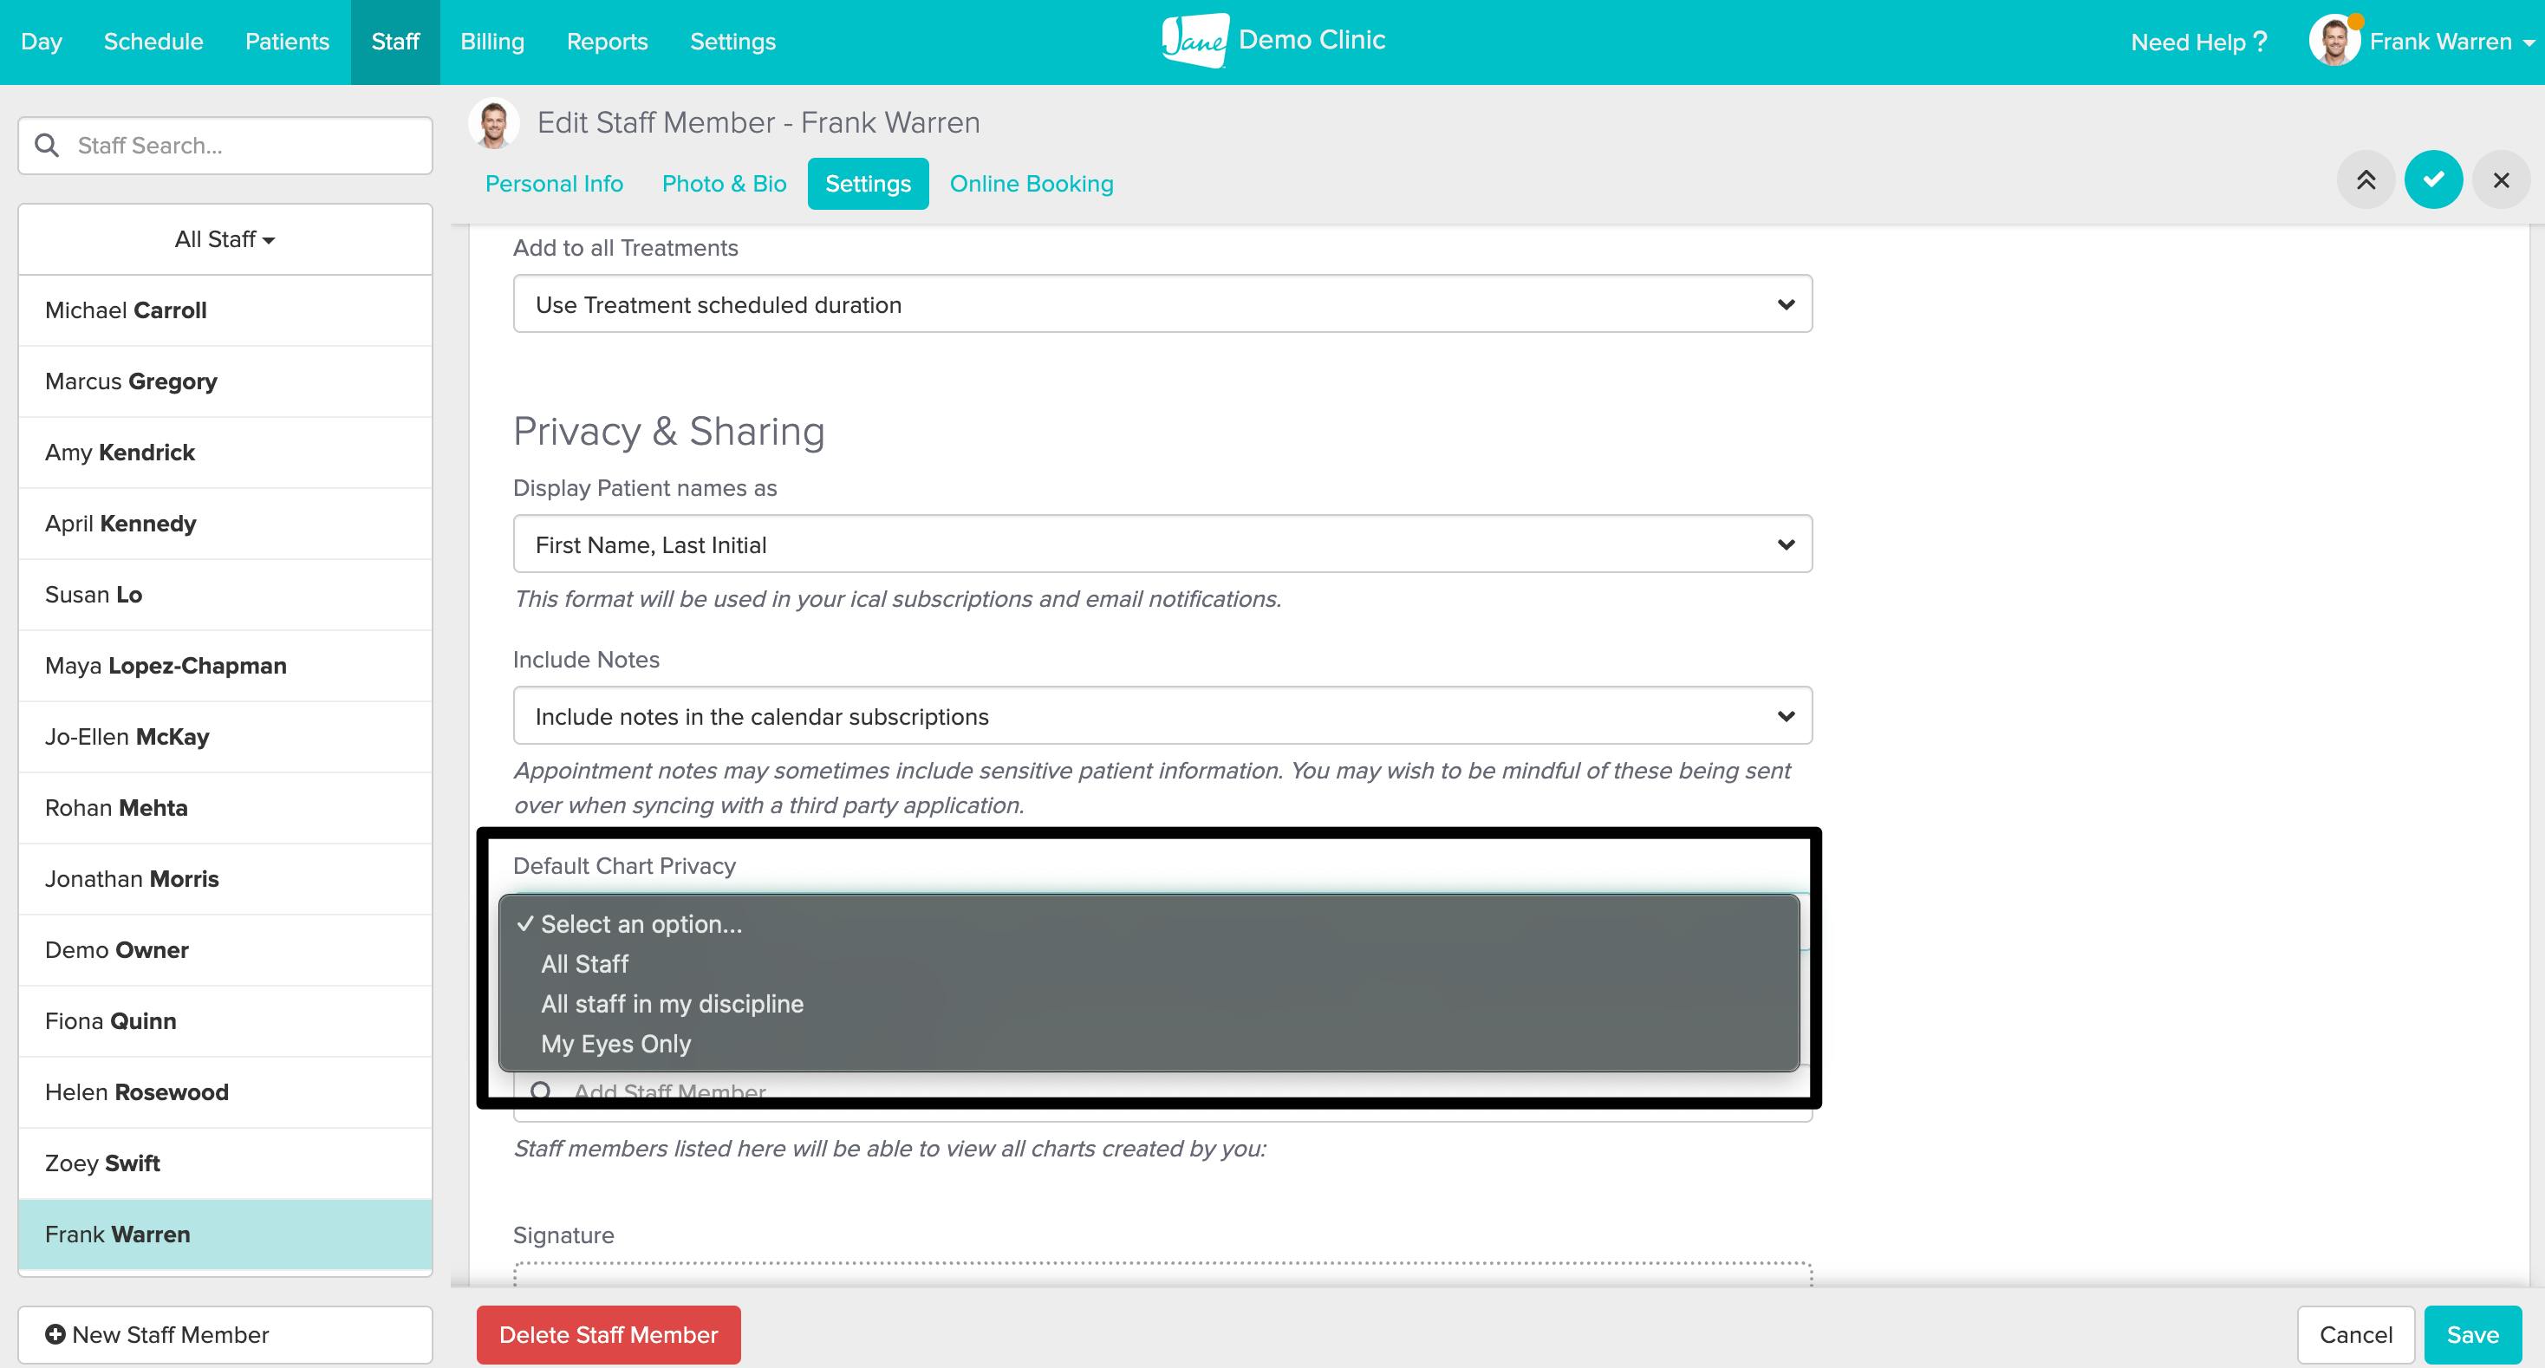2545x1368 pixels.
Task: Open the Need Help menu
Action: pos(2198,42)
